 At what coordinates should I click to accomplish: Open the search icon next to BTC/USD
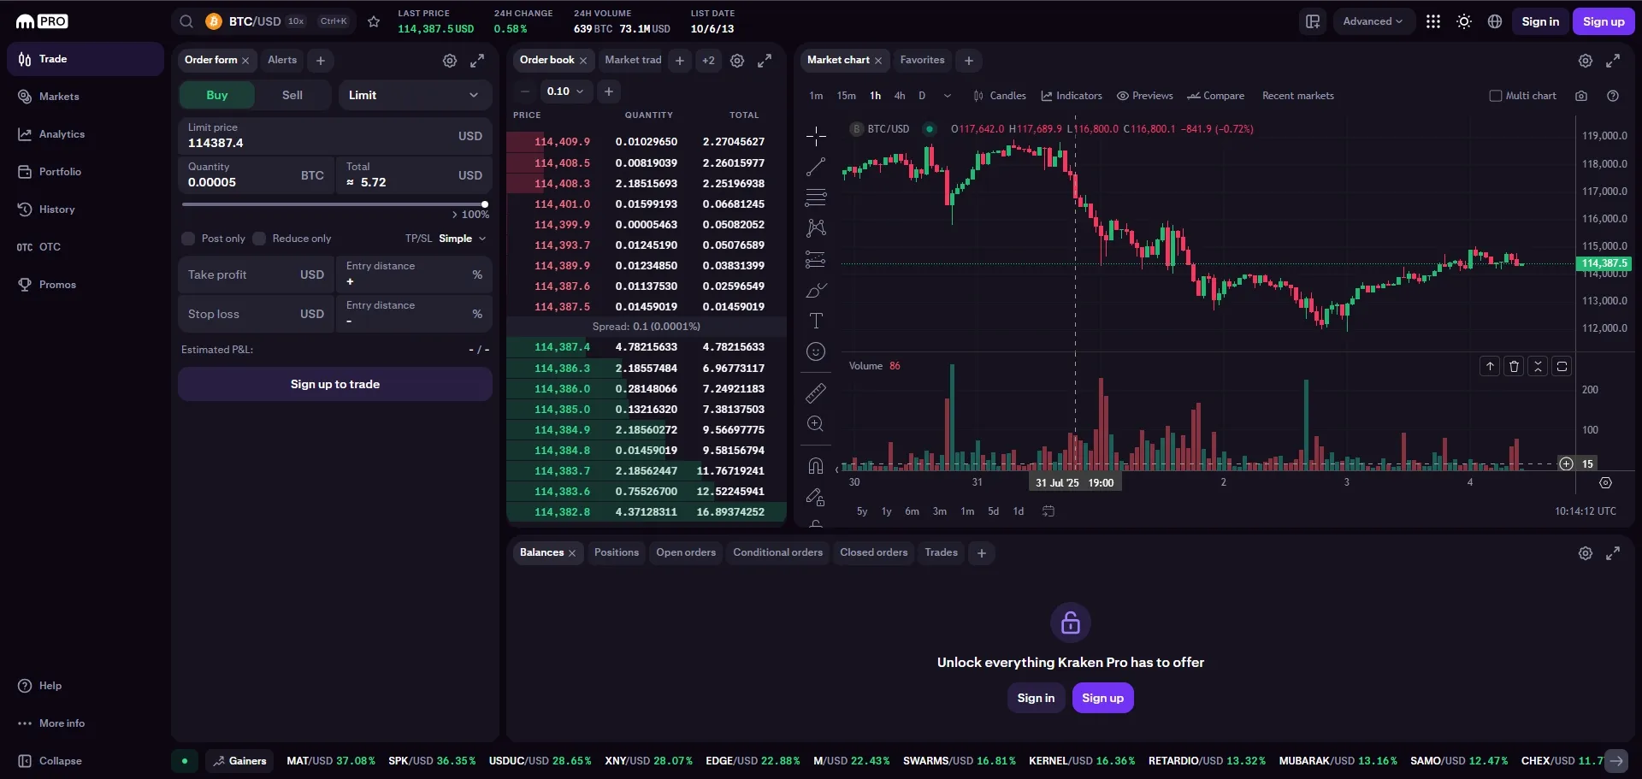[186, 21]
